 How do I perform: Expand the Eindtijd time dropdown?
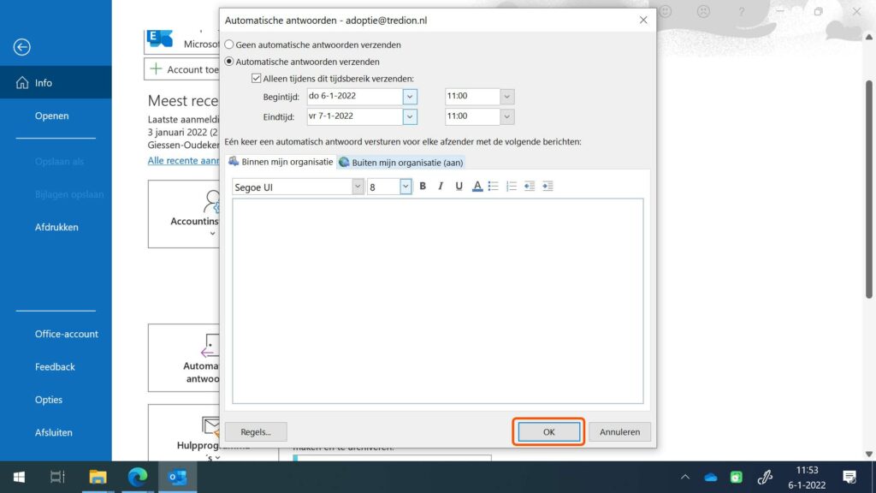click(506, 116)
